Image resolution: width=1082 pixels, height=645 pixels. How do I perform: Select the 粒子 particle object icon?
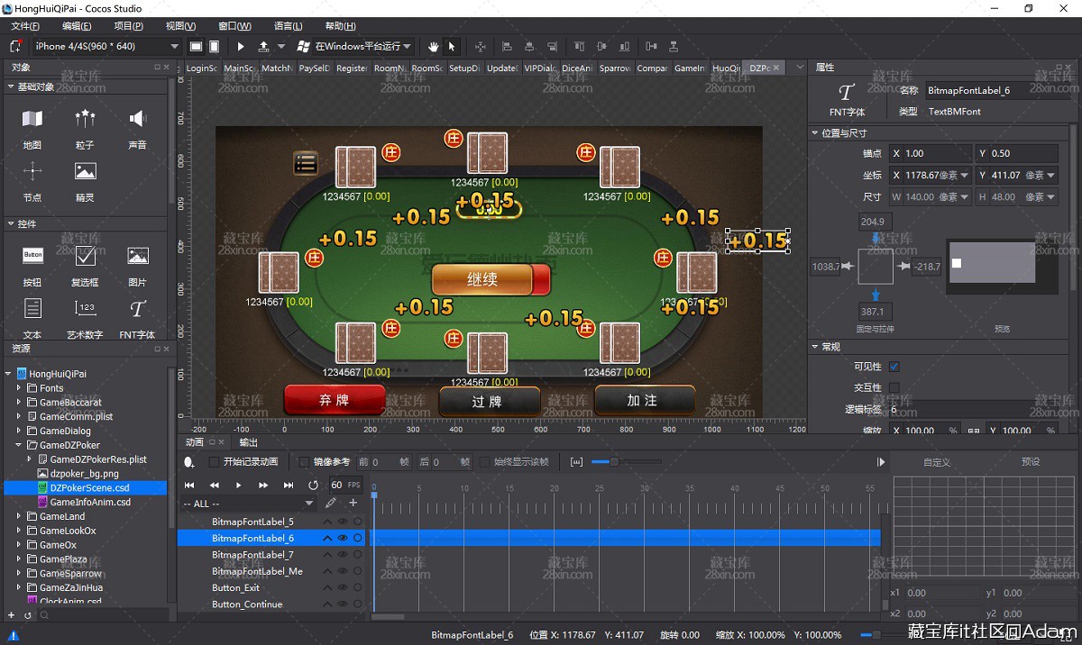(x=86, y=118)
